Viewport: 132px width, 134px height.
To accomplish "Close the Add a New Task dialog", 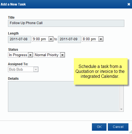I will click(129, 4).
